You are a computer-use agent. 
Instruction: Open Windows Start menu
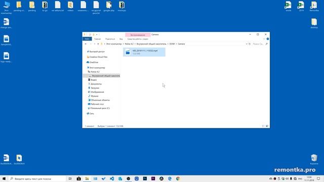(4, 178)
